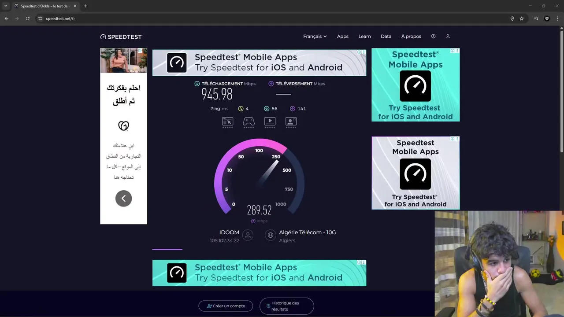Image resolution: width=564 pixels, height=317 pixels.
Task: Open the Data menu item
Action: (386, 37)
